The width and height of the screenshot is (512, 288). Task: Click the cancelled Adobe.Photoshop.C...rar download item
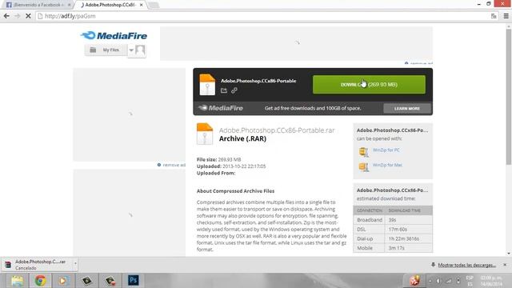click(x=38, y=265)
